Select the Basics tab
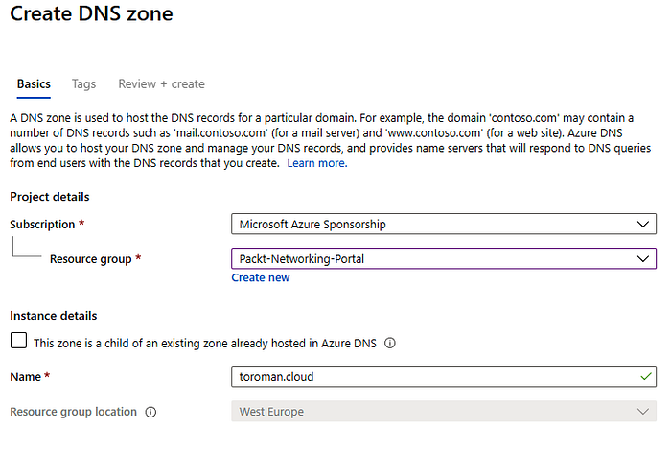This screenshot has width=671, height=453. click(x=34, y=84)
